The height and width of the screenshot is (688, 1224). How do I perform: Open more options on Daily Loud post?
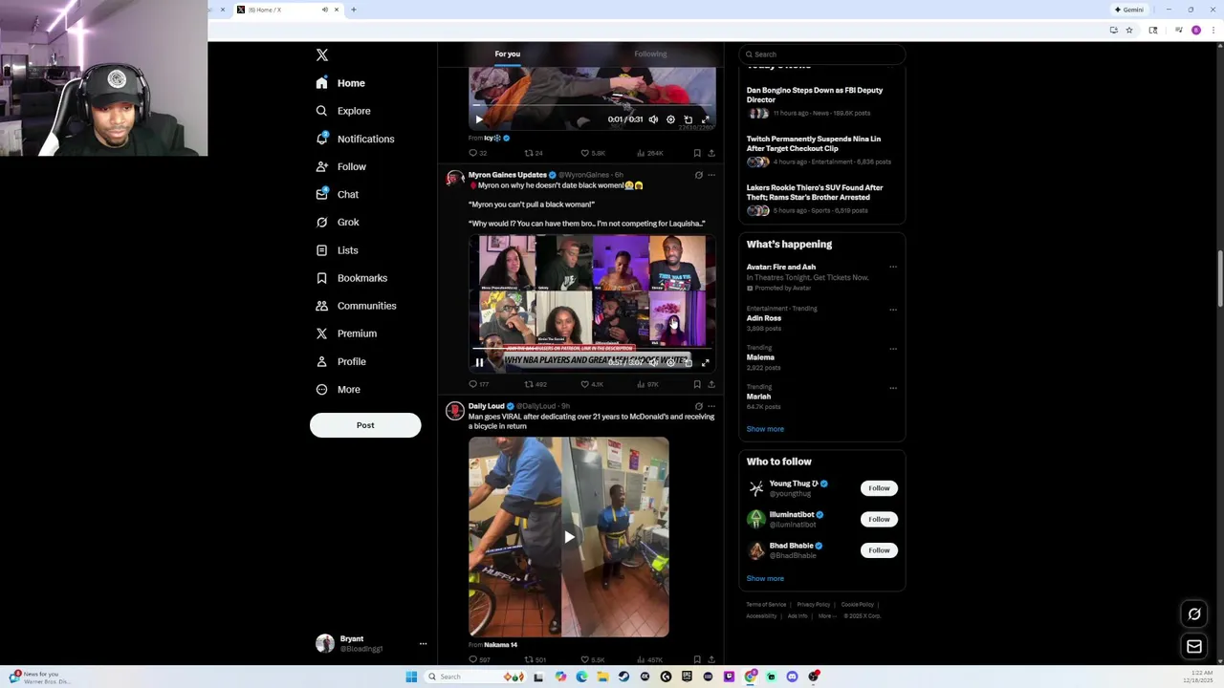(x=710, y=406)
